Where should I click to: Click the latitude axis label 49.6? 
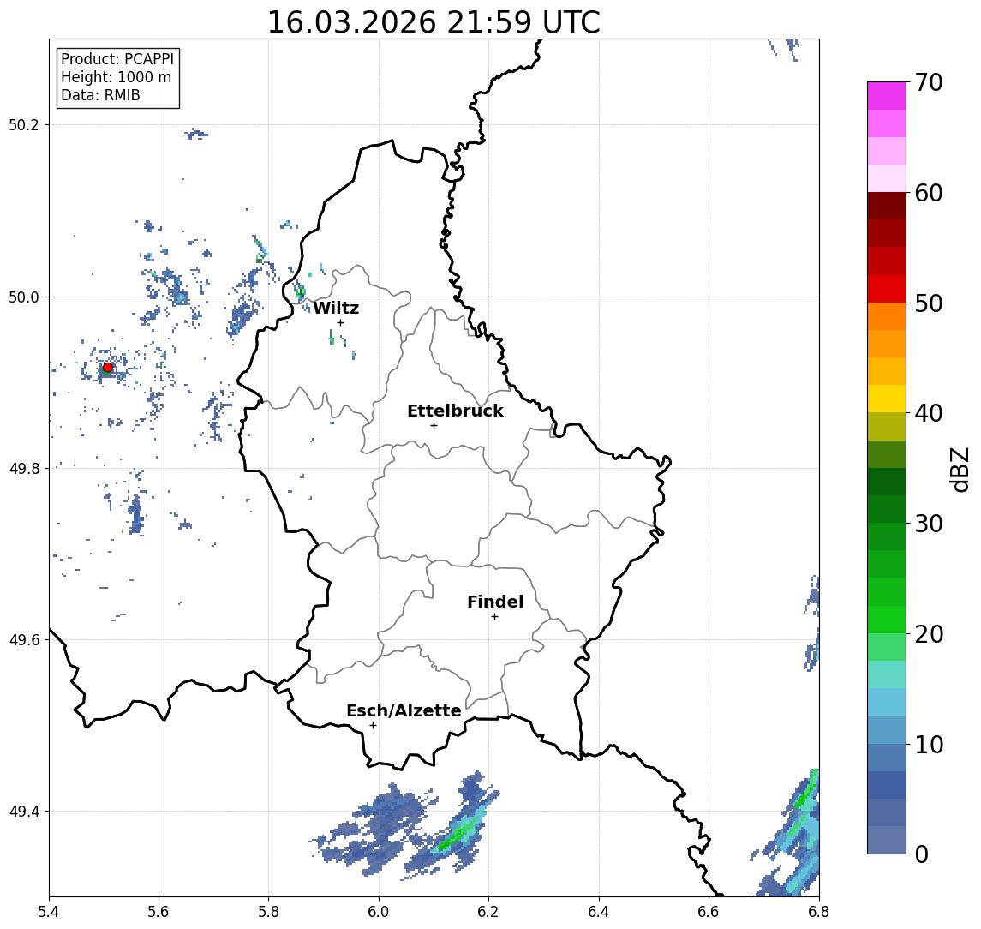click(24, 640)
